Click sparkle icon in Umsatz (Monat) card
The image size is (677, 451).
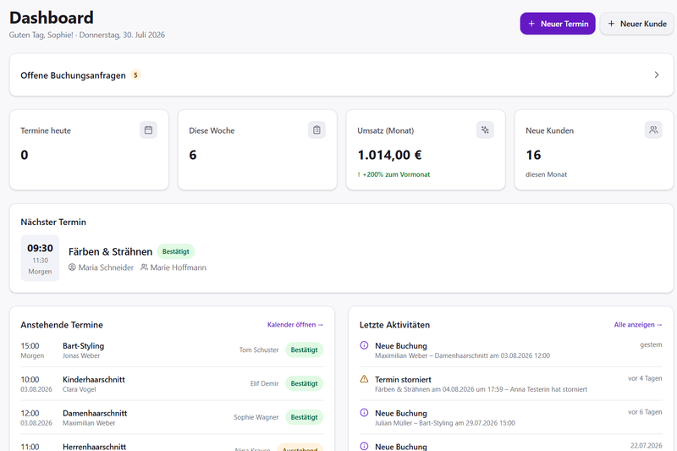click(x=485, y=130)
